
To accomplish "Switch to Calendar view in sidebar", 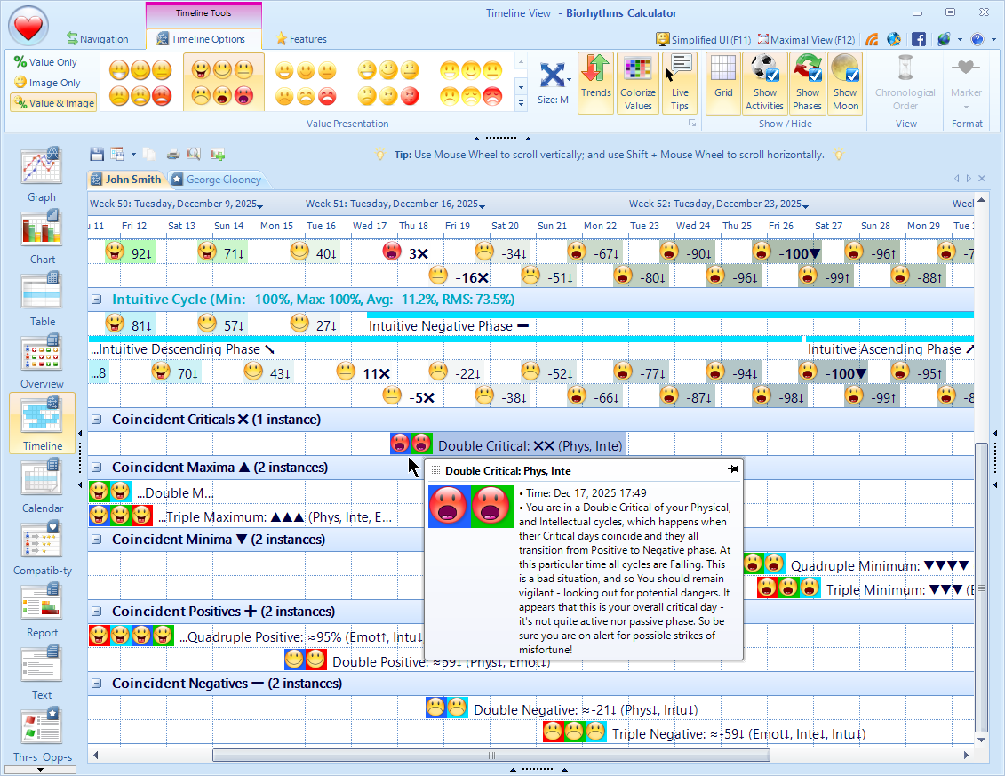I will point(42,485).
